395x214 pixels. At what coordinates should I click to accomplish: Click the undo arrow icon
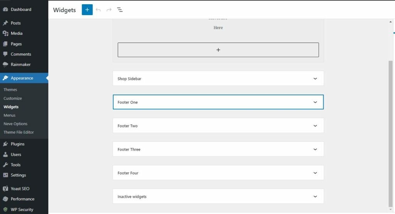(x=98, y=10)
